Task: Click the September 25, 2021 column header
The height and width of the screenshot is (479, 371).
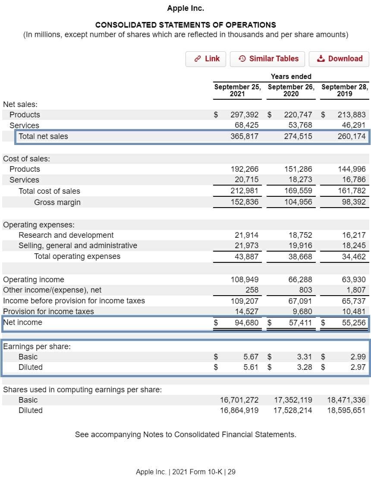Action: pos(237,90)
